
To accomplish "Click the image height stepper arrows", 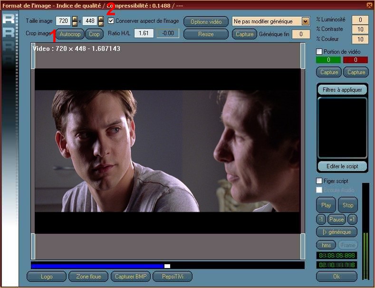I will click(101, 21).
